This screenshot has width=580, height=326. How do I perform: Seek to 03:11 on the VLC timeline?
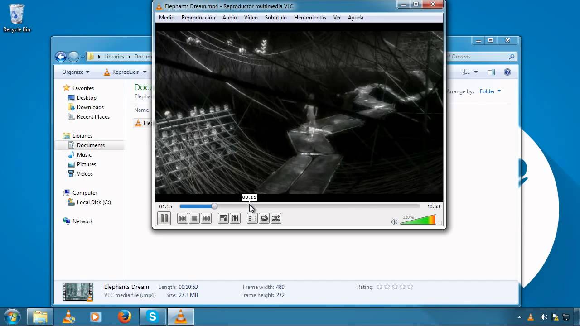pos(250,206)
